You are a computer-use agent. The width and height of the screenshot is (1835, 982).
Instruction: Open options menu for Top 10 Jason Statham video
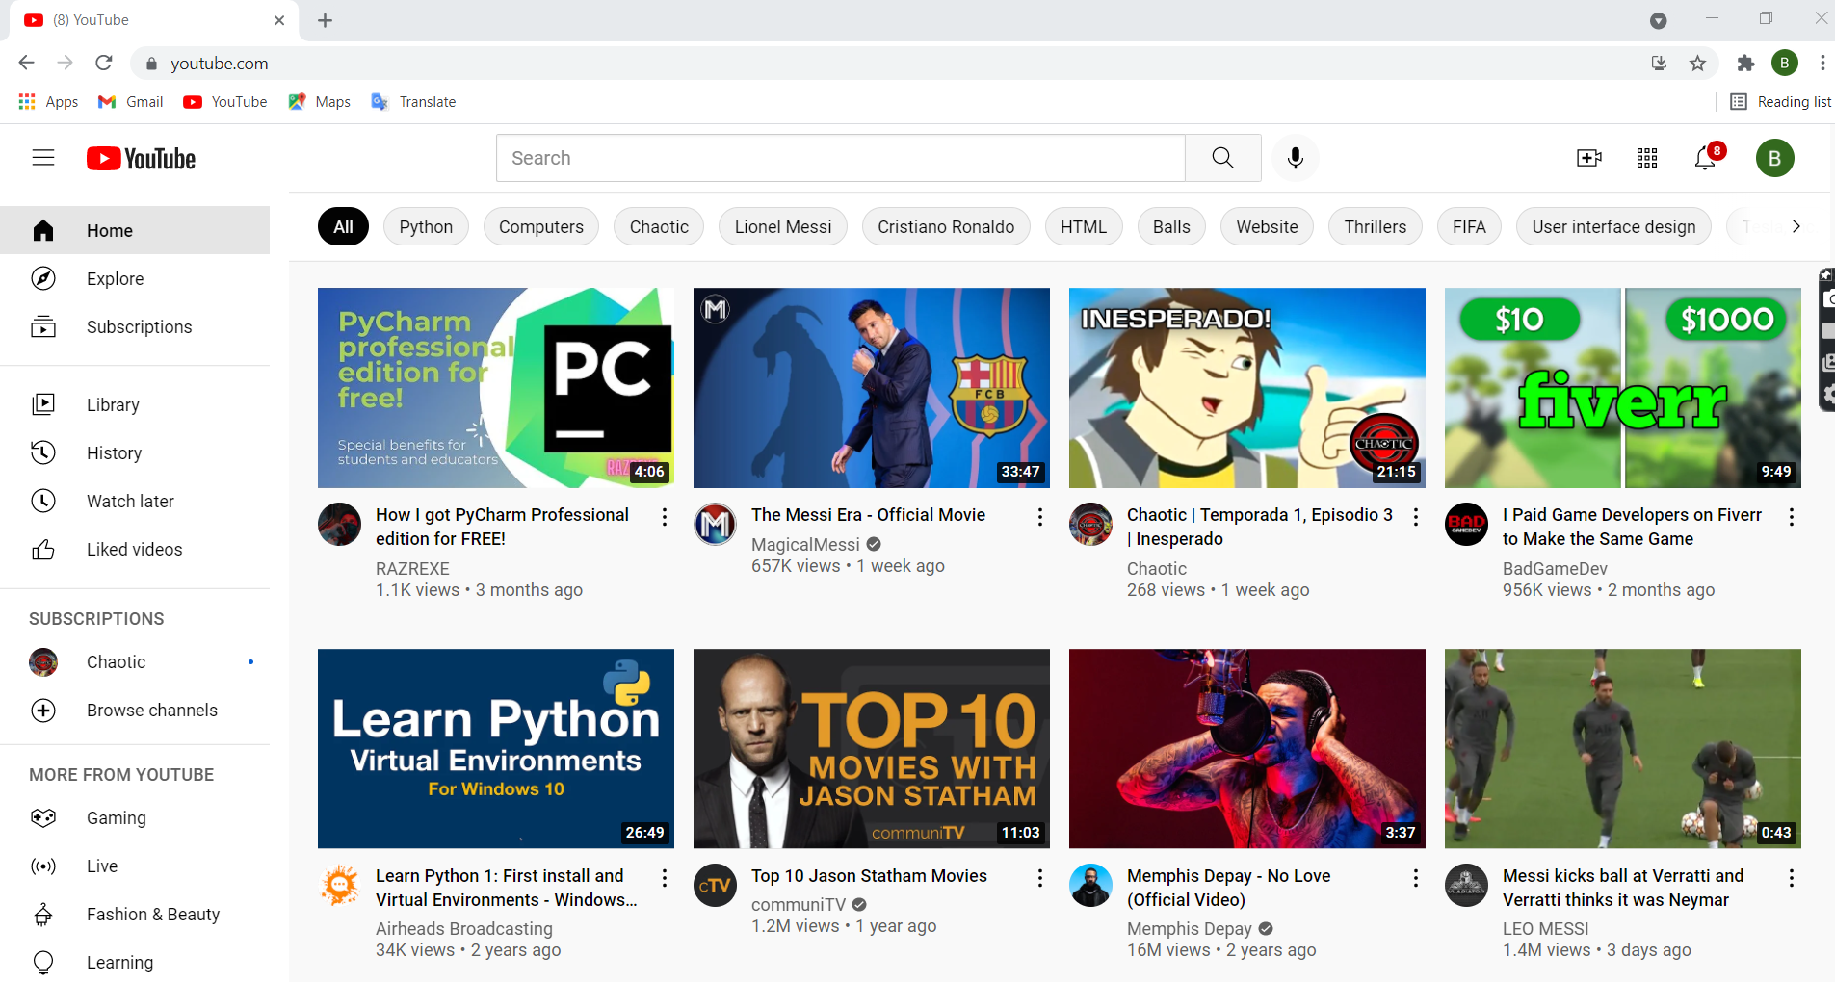click(1039, 878)
